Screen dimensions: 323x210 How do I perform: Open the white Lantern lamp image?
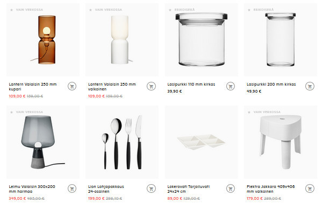click(x=122, y=40)
